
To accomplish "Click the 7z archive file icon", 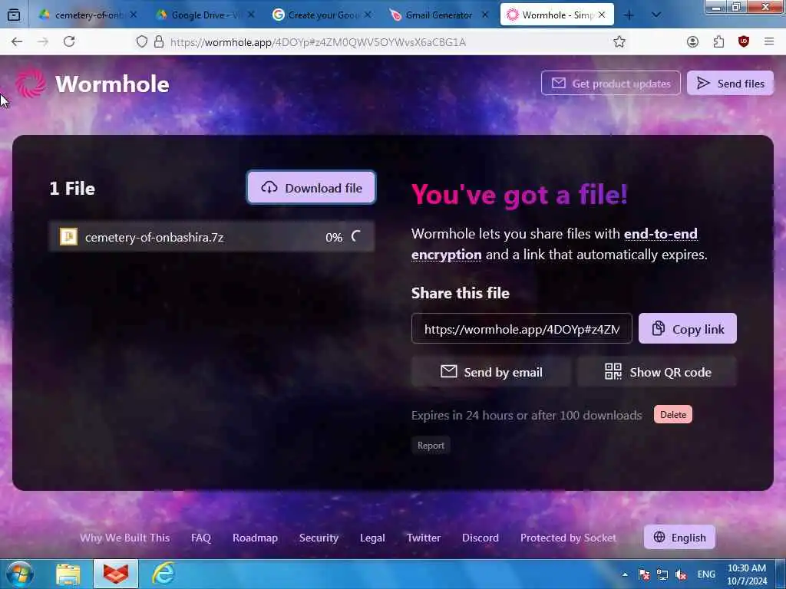I will click(x=68, y=236).
